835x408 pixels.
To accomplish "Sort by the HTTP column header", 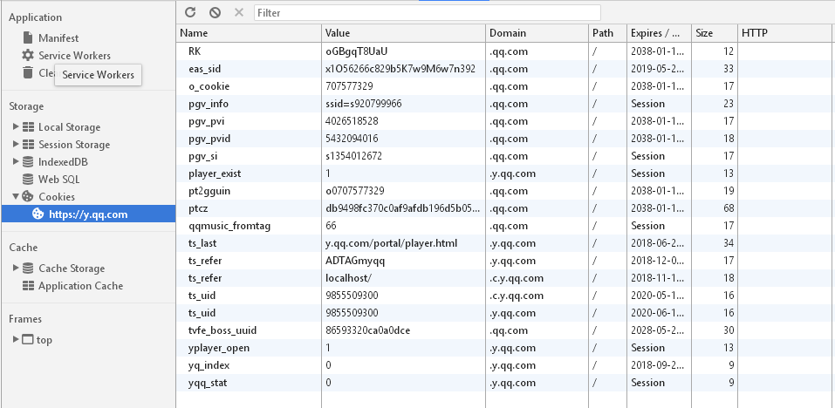I will (x=786, y=33).
